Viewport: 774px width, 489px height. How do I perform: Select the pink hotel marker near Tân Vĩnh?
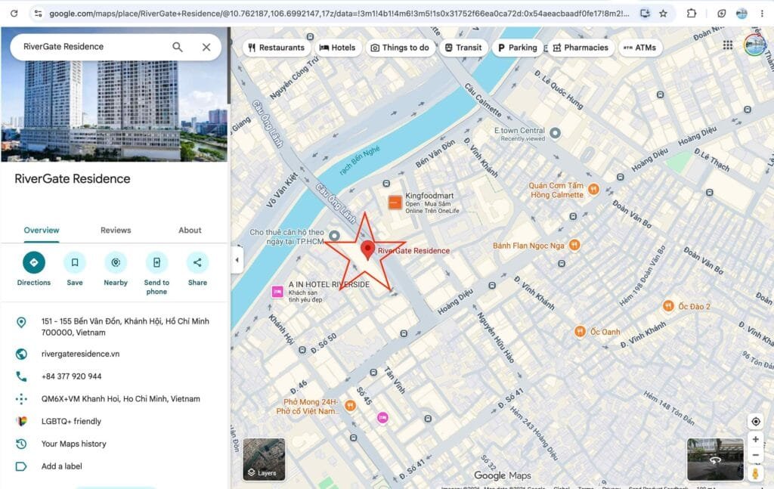(x=382, y=417)
